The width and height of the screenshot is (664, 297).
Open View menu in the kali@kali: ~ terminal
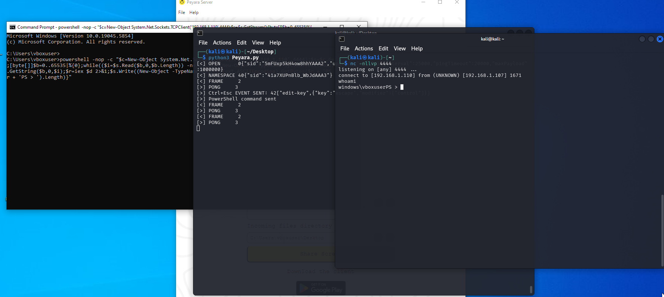click(400, 49)
